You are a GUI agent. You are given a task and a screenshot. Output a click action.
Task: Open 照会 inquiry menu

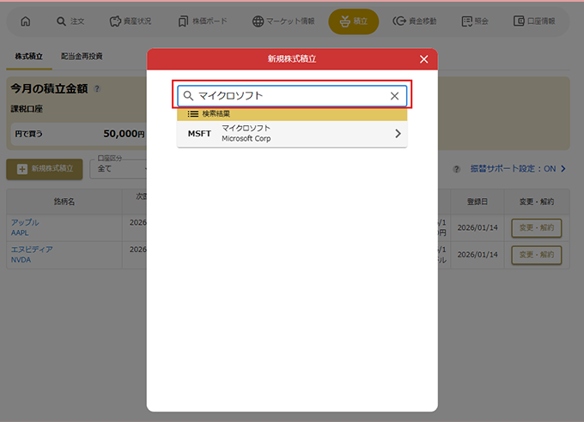[475, 21]
